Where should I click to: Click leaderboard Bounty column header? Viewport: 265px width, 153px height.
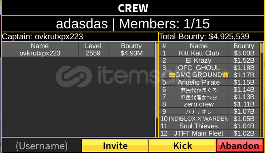tap(244, 46)
